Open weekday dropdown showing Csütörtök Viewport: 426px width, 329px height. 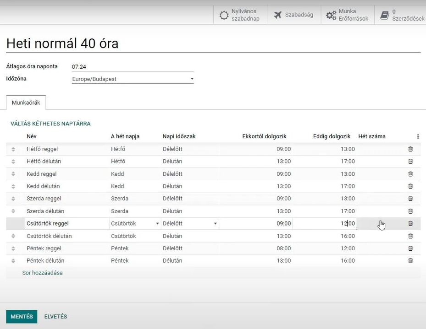coord(135,224)
